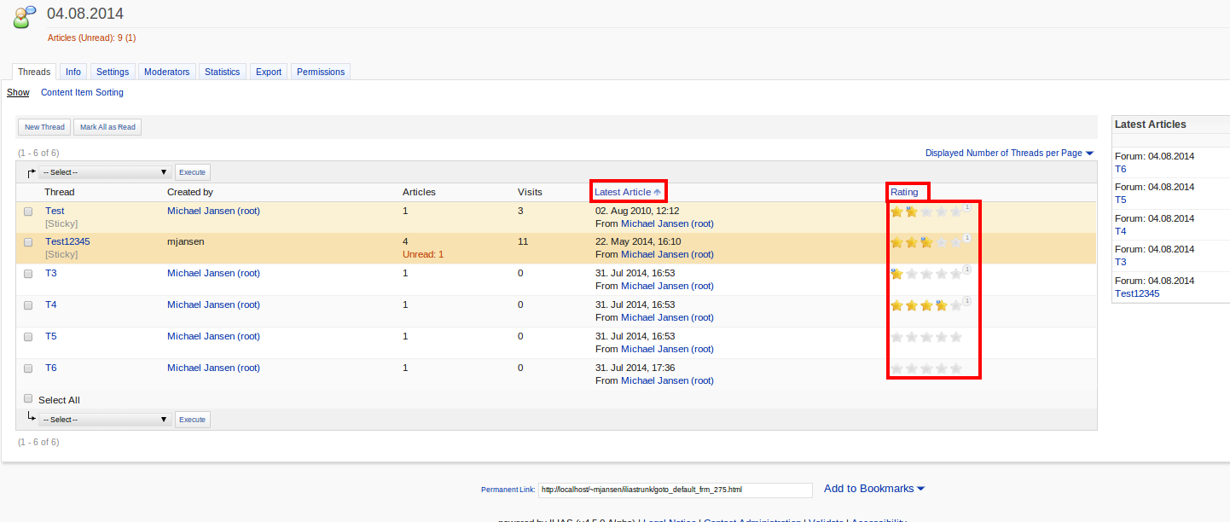Viewport: 1230px width, 522px height.
Task: Click the forum icon beside the 04.08.2014 title
Action: pyautogui.click(x=25, y=16)
